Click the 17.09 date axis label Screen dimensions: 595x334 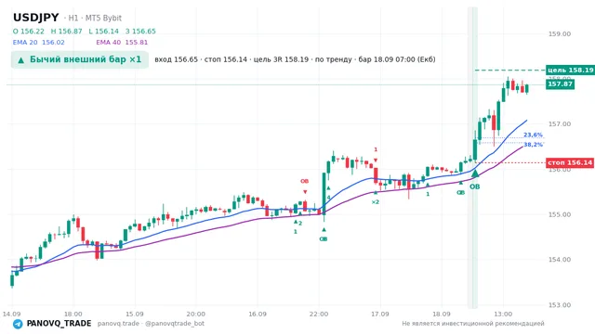click(380, 314)
